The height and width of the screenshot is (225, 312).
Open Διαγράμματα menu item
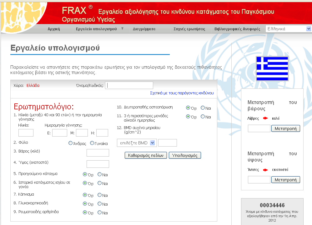pyautogui.click(x=144, y=29)
